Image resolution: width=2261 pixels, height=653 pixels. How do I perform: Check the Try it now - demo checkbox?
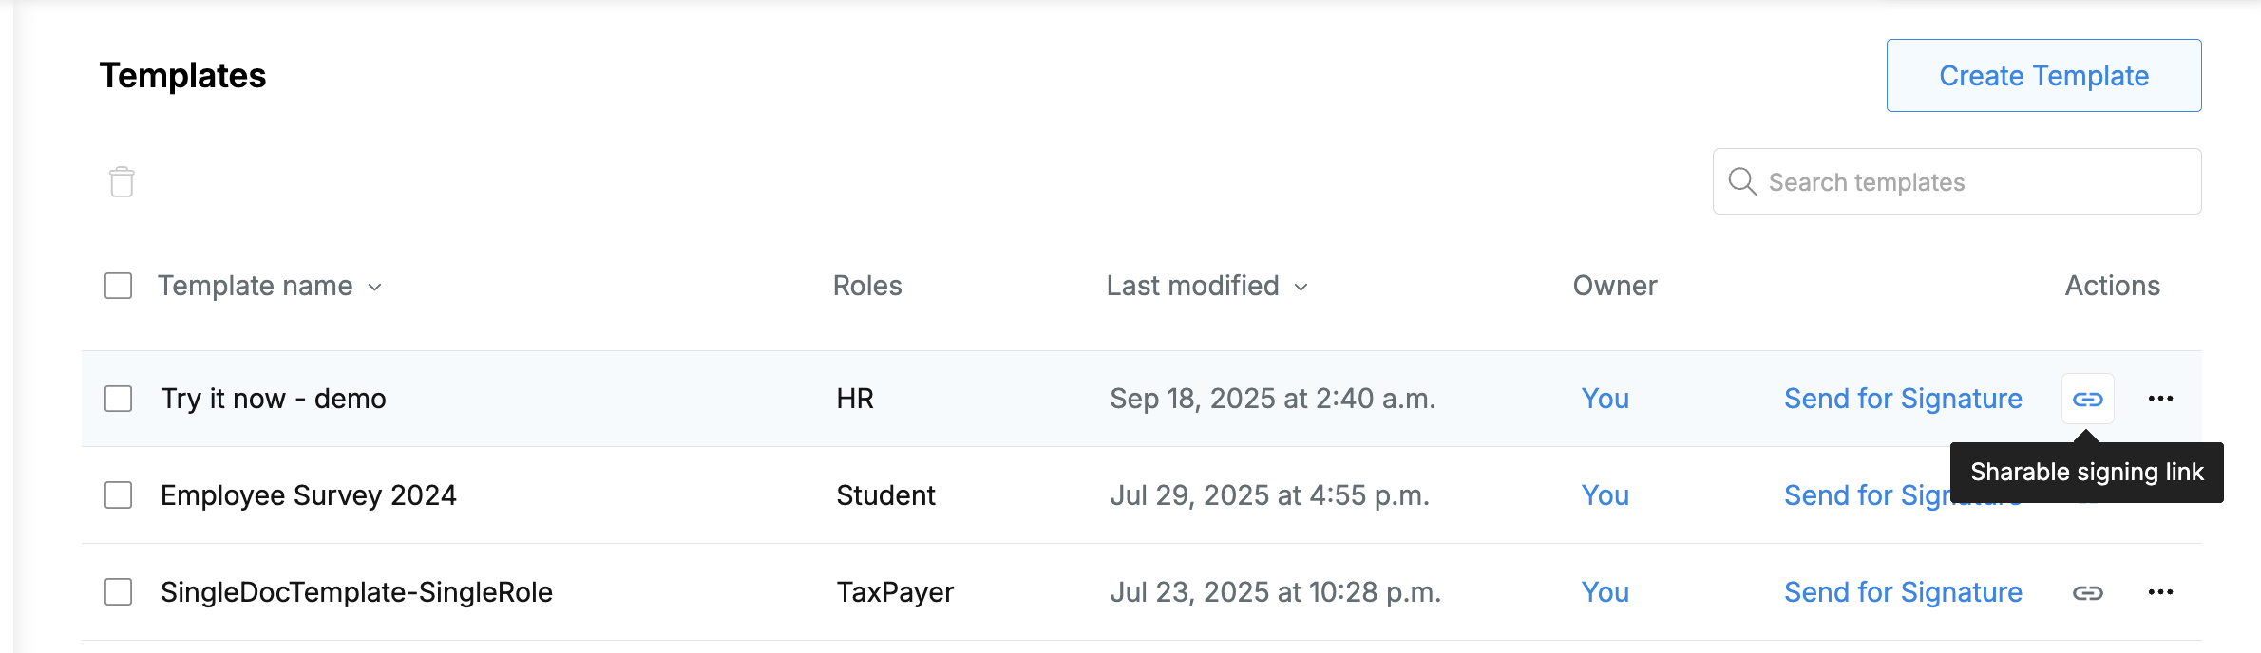pos(118,399)
